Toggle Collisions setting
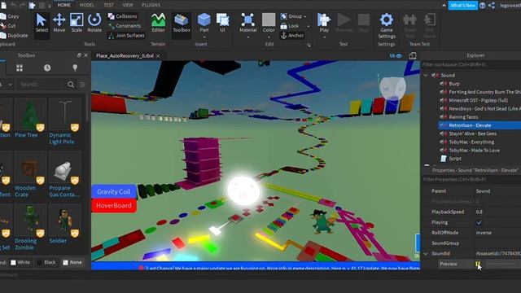 pyautogui.click(x=123, y=16)
